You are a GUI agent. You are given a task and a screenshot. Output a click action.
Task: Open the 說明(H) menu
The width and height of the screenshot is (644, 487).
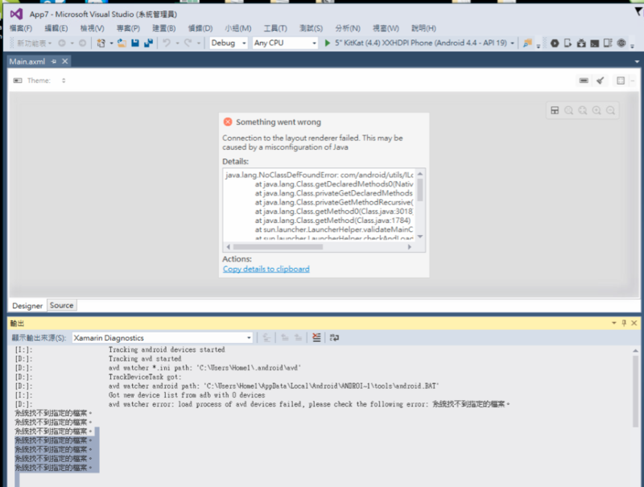[x=424, y=28]
